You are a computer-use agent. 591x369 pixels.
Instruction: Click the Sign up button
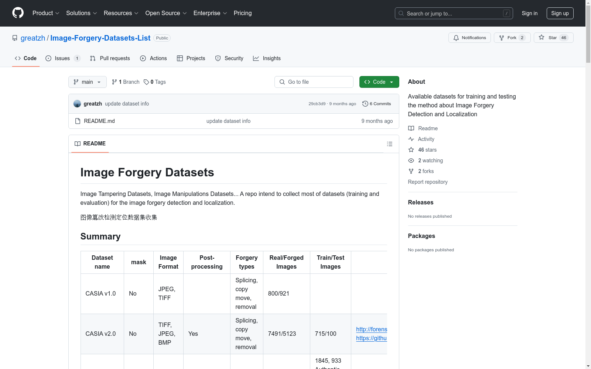click(560, 13)
